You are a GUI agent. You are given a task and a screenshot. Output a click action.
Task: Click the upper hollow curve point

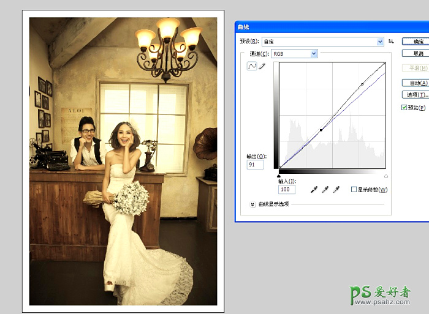[362, 84]
